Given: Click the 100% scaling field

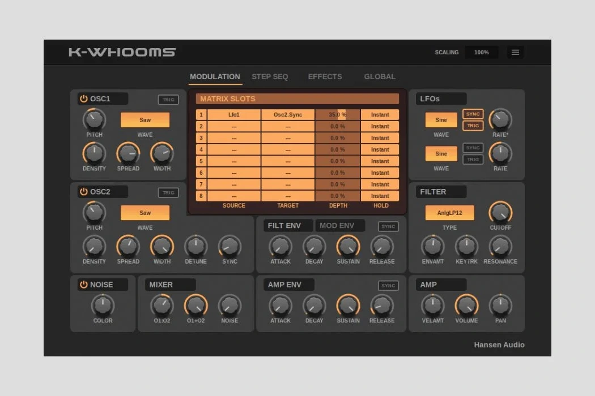Looking at the screenshot, I should (481, 53).
